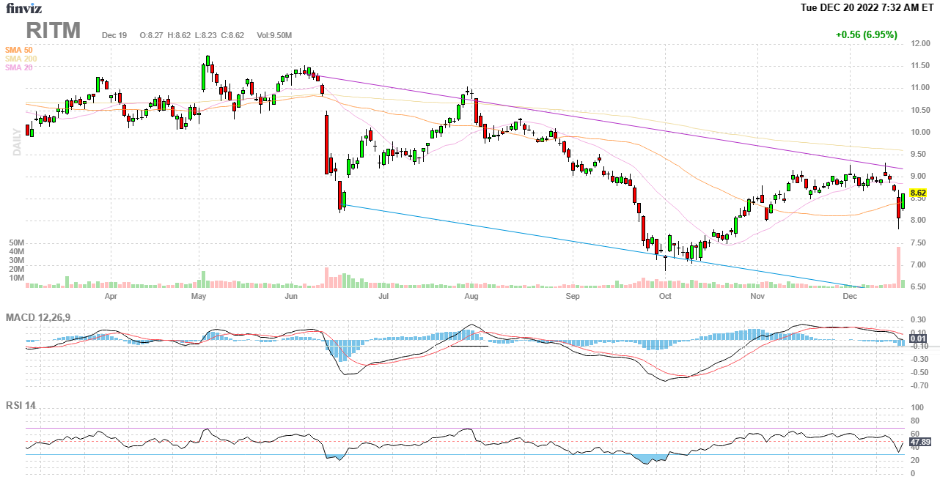Select the SMA 200 legend label
940x485 pixels.
point(21,59)
